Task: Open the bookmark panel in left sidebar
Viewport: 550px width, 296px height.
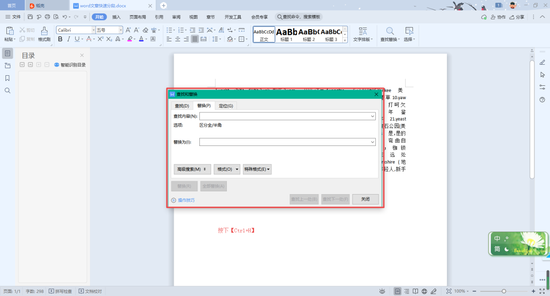Action: point(7,78)
